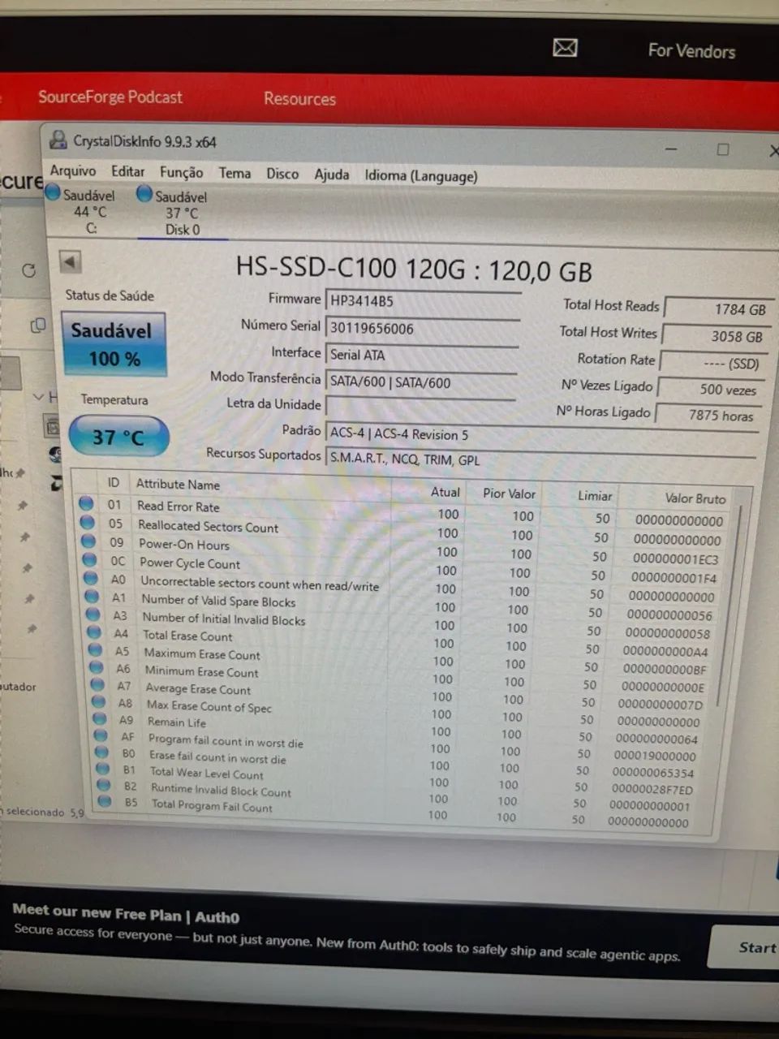Screen dimensions: 779x1039
Task: Click the Rotation Rate value (SSD)
Action: pos(712,364)
